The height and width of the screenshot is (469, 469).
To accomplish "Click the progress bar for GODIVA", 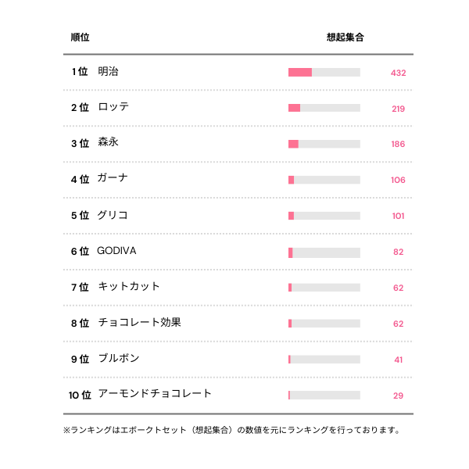I will pos(324,252).
